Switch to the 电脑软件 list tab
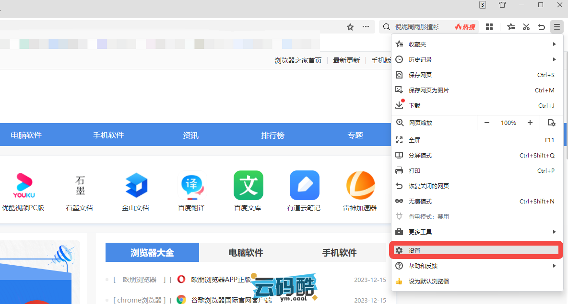This screenshot has height=304, width=568. coord(246,253)
